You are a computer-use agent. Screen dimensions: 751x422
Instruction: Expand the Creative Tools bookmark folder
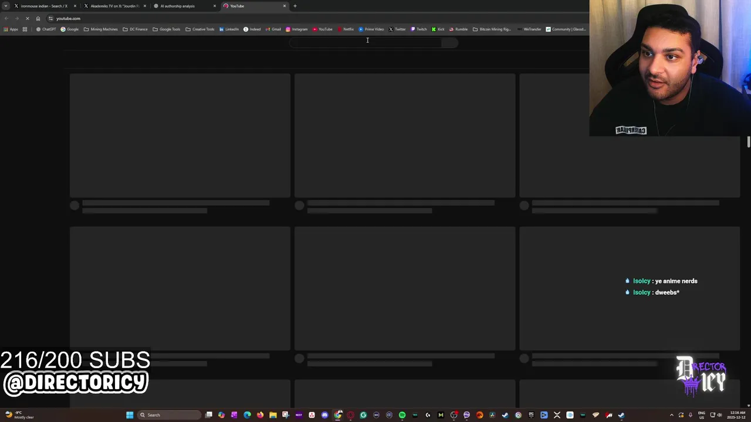199,29
